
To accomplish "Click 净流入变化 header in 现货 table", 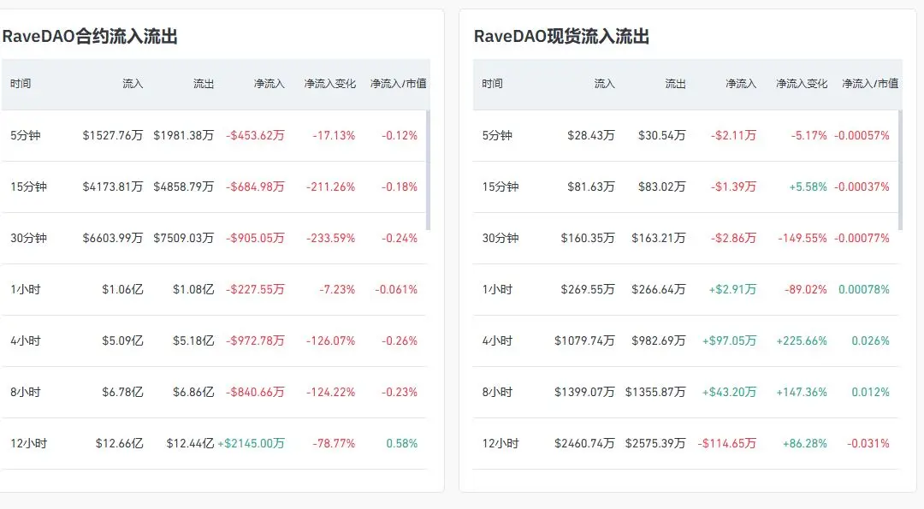I will [x=802, y=84].
